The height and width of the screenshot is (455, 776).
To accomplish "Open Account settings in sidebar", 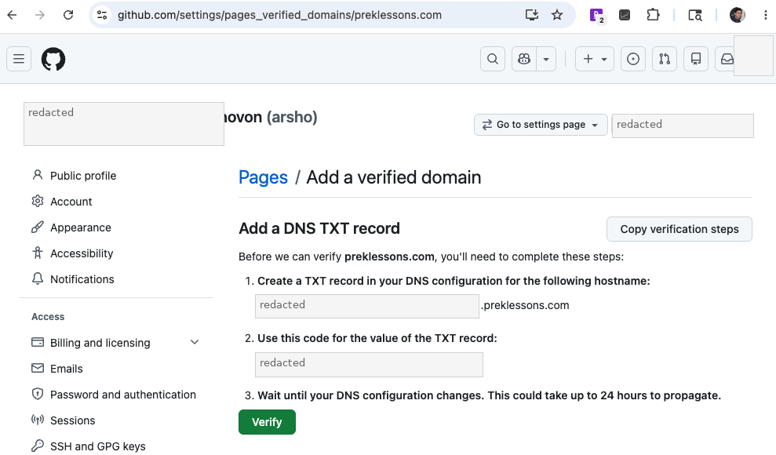I will pos(71,202).
